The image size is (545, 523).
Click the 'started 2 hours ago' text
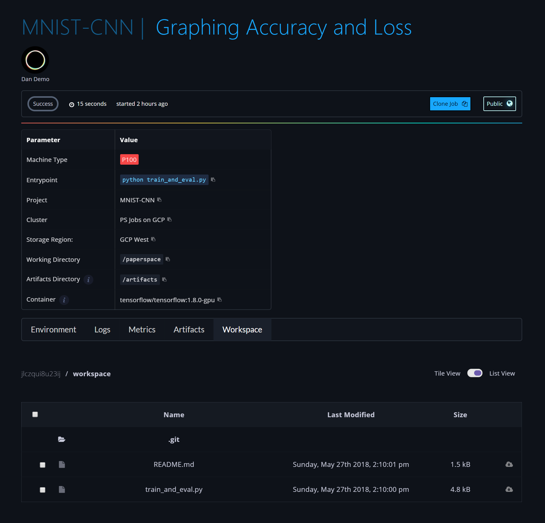(142, 104)
